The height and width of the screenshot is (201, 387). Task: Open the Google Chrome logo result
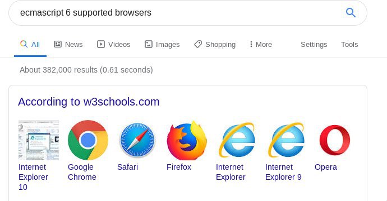(x=88, y=140)
